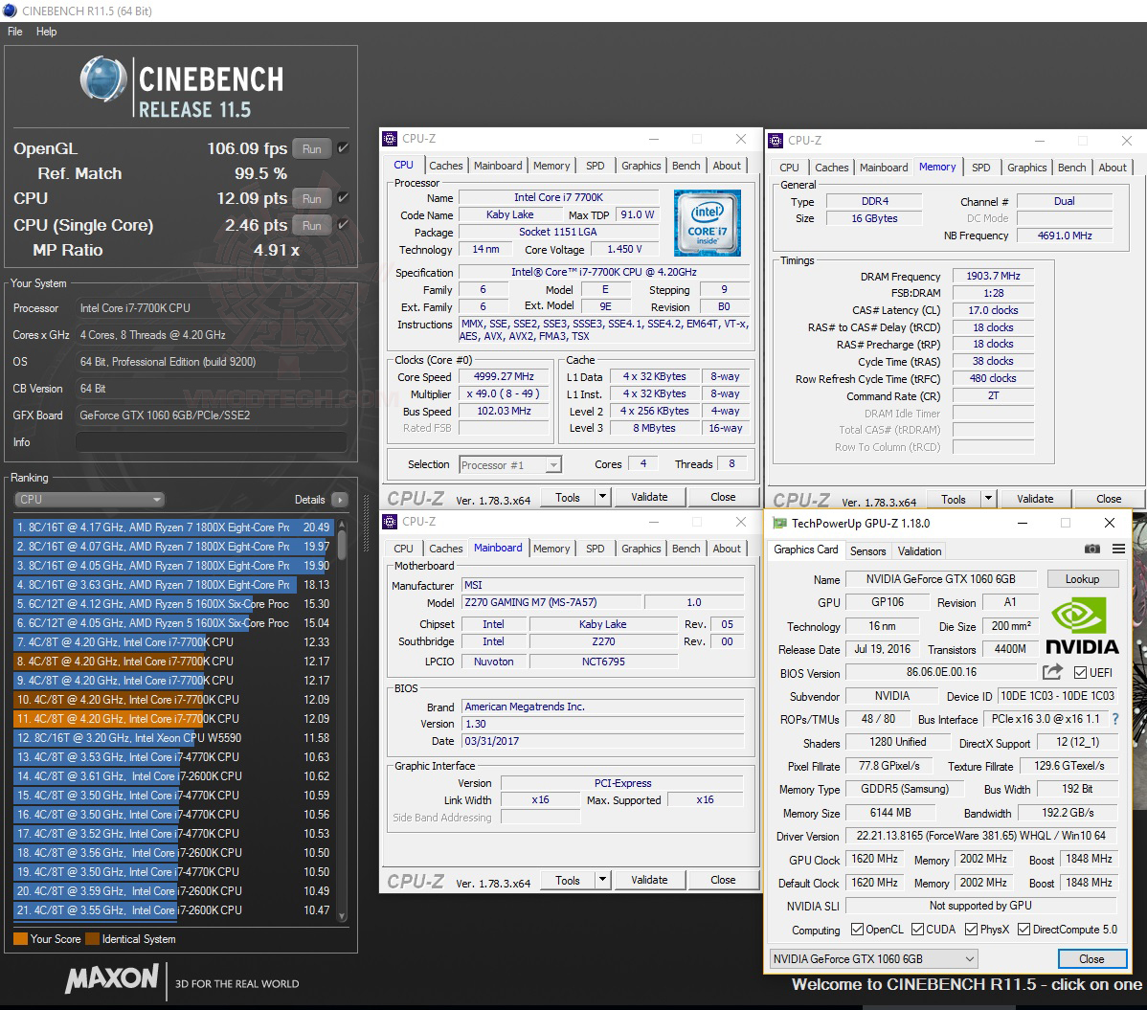This screenshot has height=1010, width=1147.
Task: Open the GPU selection dropdown in GPU-Z
Action: 873,959
